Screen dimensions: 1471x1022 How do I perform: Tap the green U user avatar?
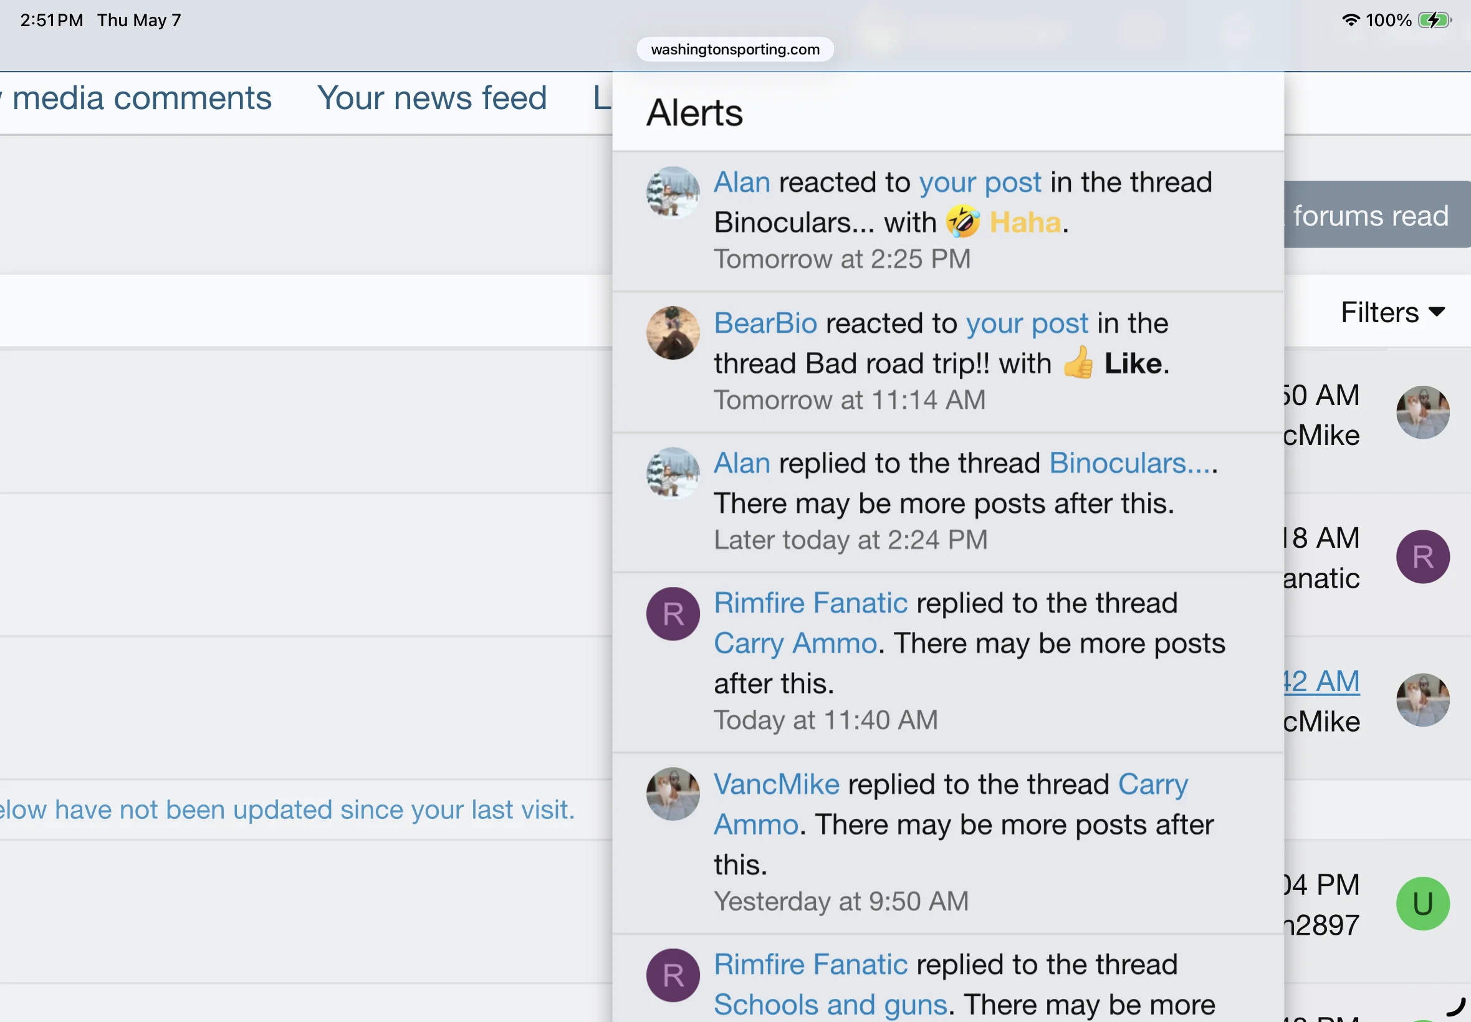point(1422,904)
